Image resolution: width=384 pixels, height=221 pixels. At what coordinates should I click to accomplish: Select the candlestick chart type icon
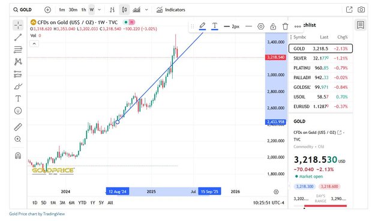pos(124,10)
